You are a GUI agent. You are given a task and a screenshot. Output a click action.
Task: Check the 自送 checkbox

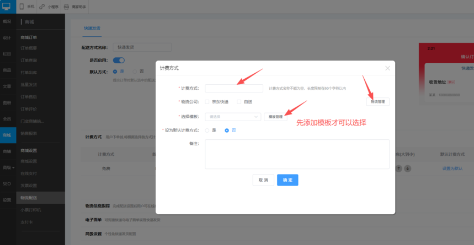(238, 102)
